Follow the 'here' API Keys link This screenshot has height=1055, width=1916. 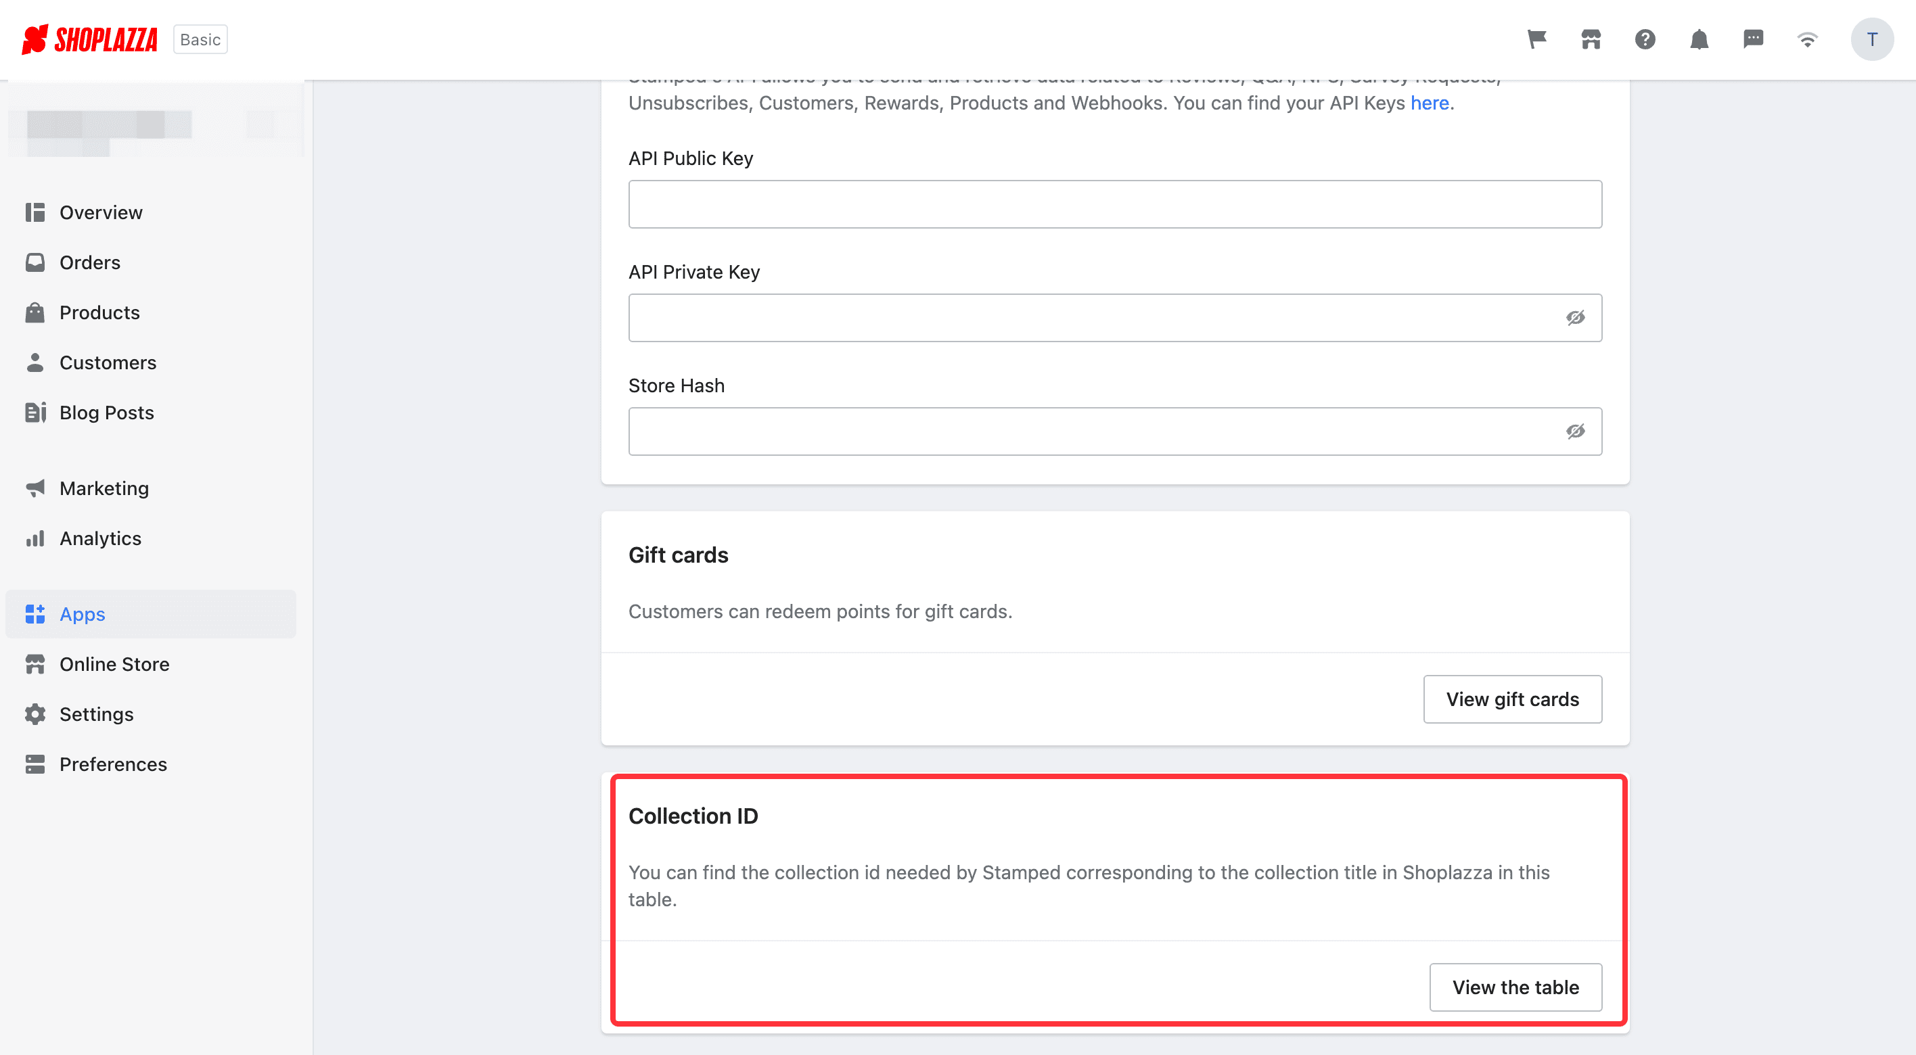(x=1430, y=103)
